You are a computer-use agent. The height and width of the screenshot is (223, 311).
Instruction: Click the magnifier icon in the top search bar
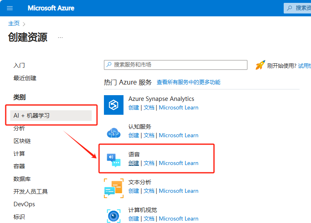point(289,8)
